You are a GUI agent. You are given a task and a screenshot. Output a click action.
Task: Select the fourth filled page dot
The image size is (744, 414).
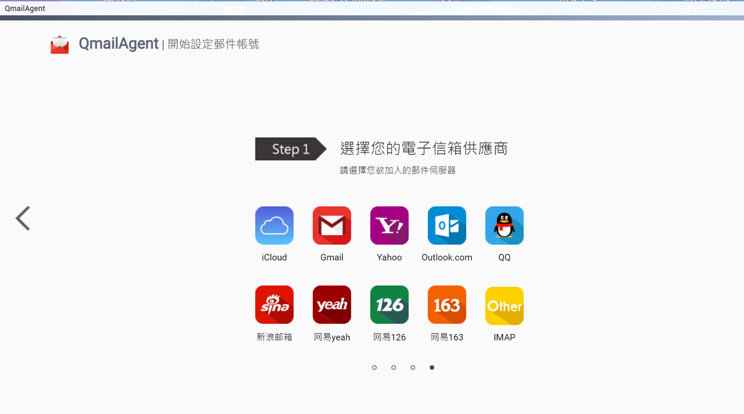[x=432, y=368]
